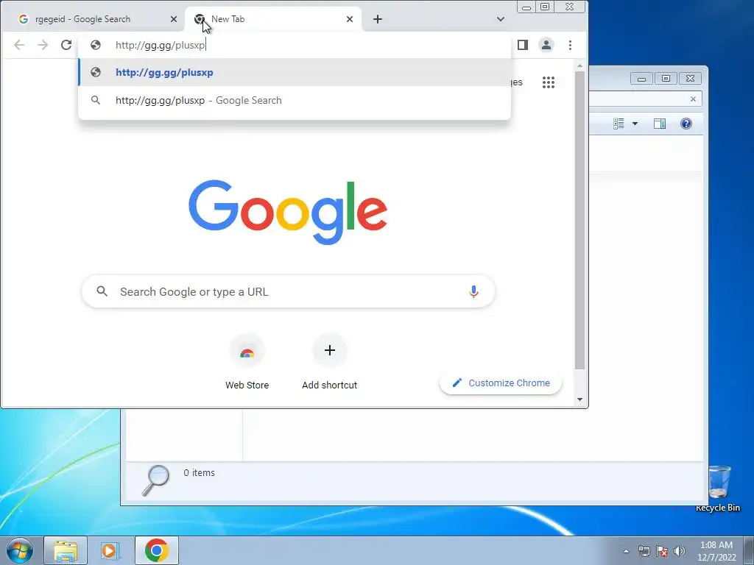This screenshot has height=565, width=754.
Task: Click the 0 items status text
Action: click(199, 473)
